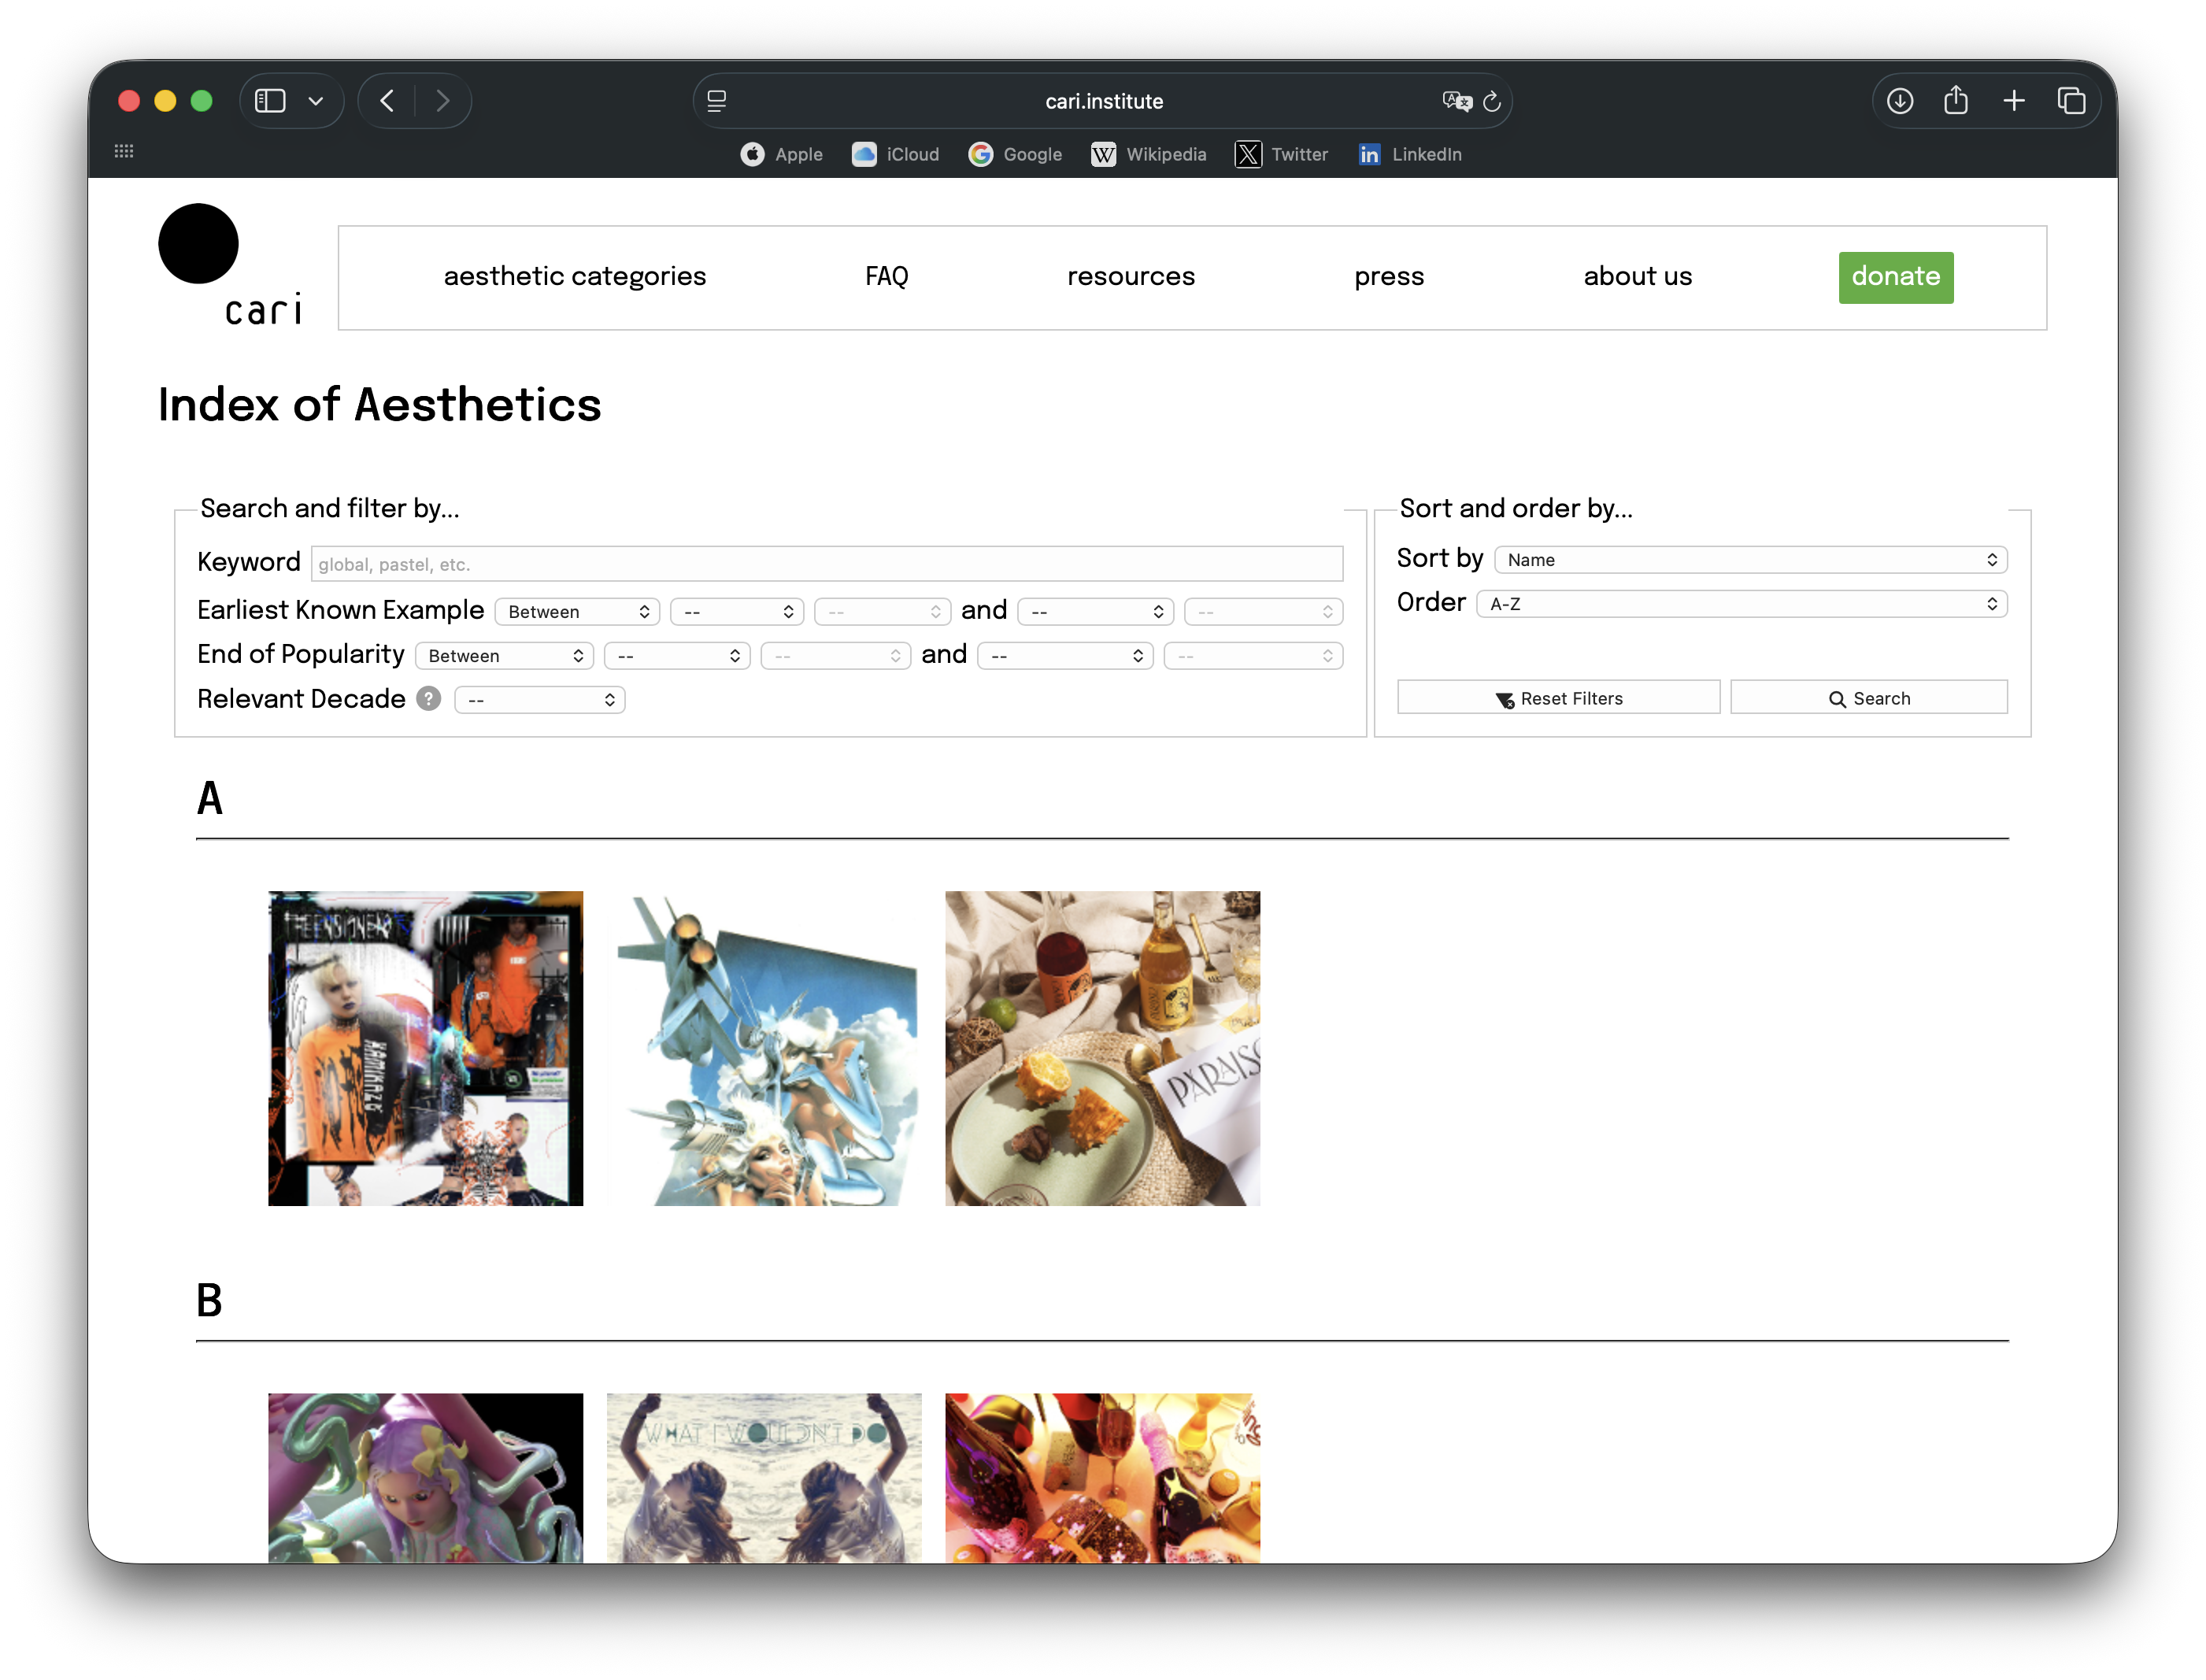Open the aesthetic categories menu item

tap(575, 277)
